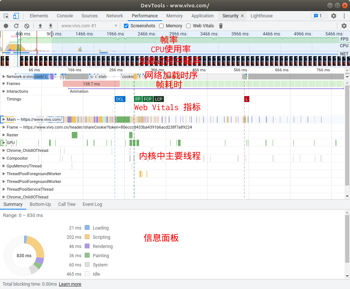Save the profile with the download icon
The width and height of the screenshot is (350, 289).
(x=51, y=26)
